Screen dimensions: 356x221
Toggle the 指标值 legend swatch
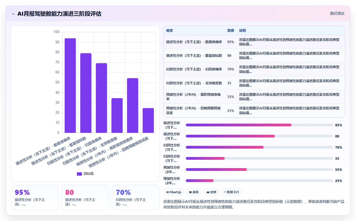coord(79,174)
